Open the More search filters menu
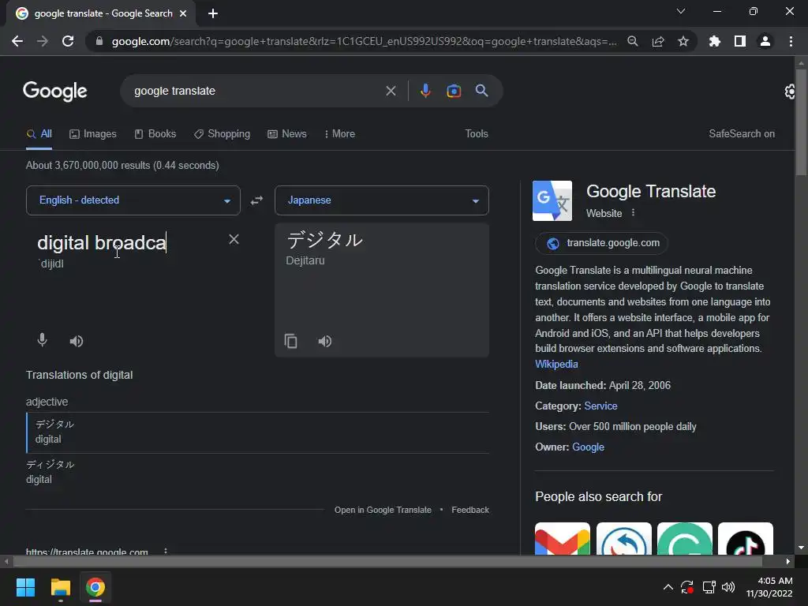 339,134
